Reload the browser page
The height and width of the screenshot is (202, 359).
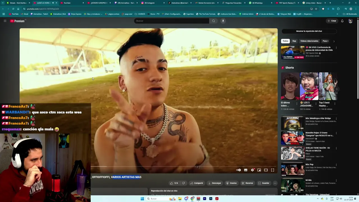13,9
